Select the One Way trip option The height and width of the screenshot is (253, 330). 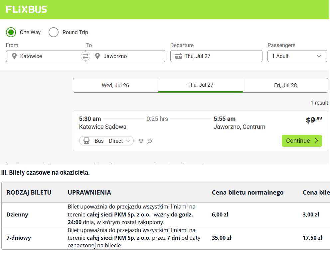[11, 32]
